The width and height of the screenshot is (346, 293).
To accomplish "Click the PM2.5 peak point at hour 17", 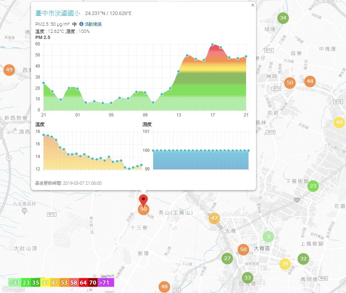I will click(x=212, y=45).
